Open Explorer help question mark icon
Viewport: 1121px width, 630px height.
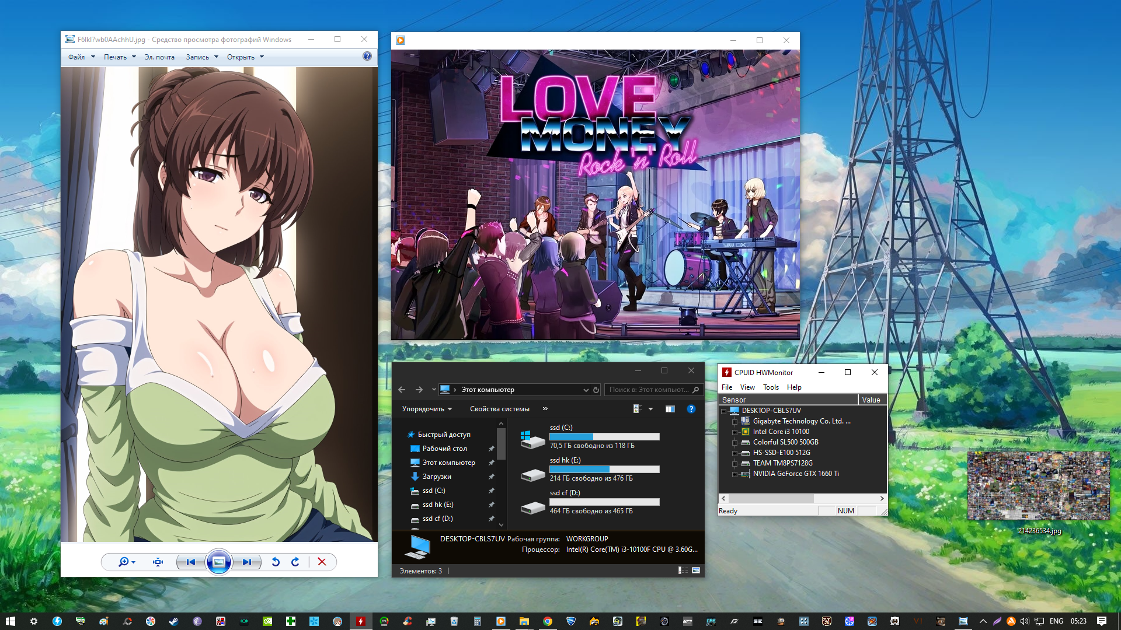click(691, 409)
